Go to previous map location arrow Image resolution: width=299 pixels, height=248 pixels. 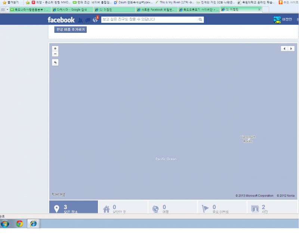coord(284,49)
